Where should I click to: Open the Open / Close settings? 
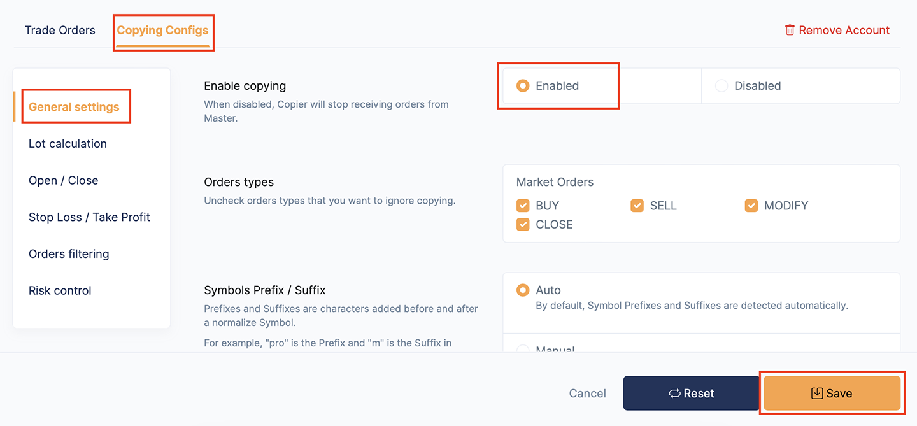coord(63,180)
